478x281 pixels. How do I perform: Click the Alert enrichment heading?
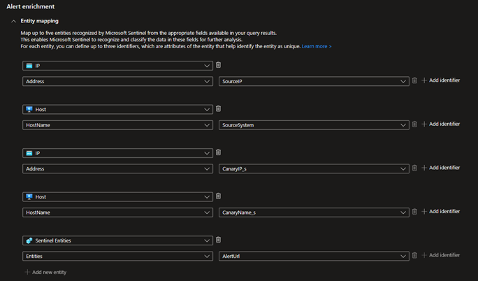click(31, 6)
